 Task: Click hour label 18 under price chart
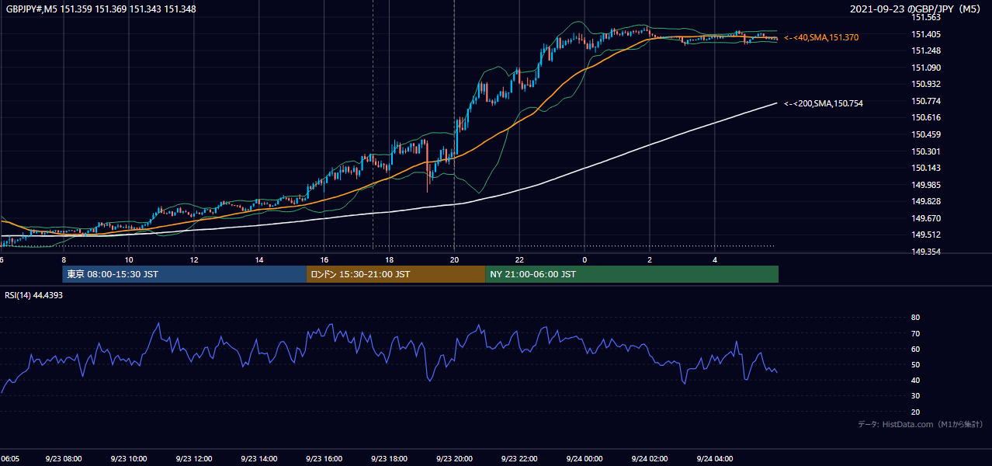(390, 259)
